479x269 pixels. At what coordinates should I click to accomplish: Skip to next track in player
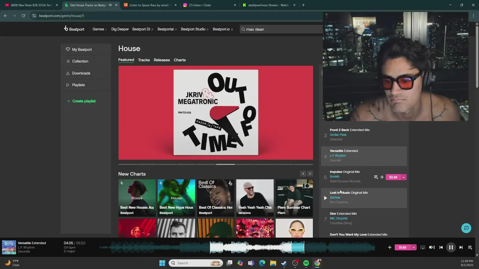coord(461,247)
